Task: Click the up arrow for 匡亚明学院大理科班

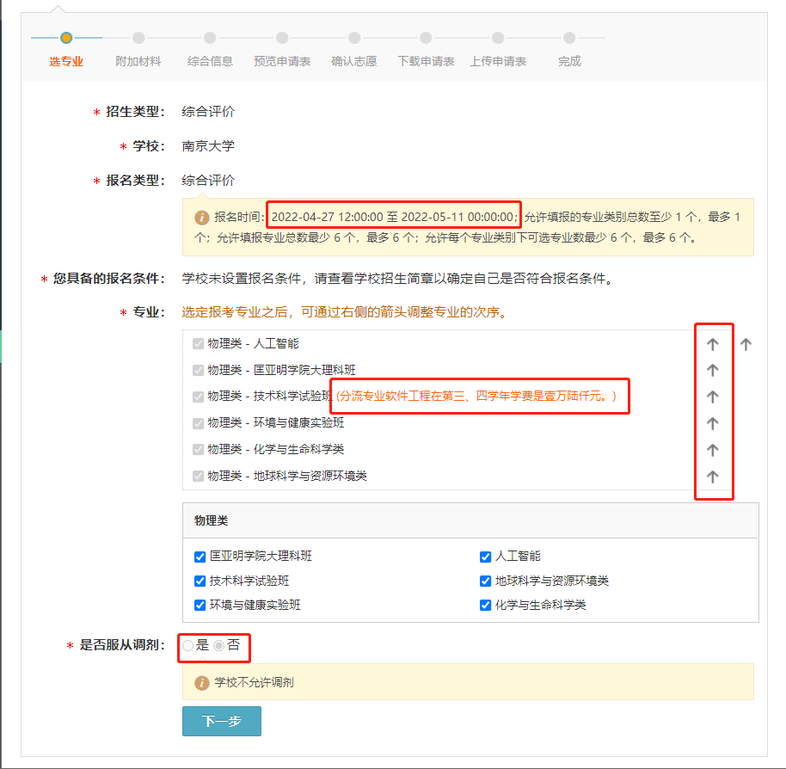Action: pyautogui.click(x=712, y=371)
